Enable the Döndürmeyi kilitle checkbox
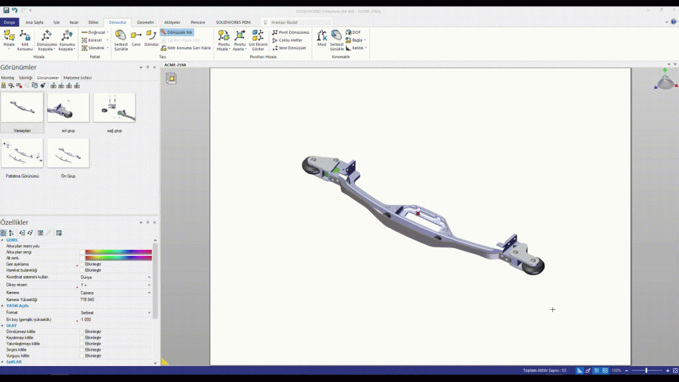 click(82, 331)
